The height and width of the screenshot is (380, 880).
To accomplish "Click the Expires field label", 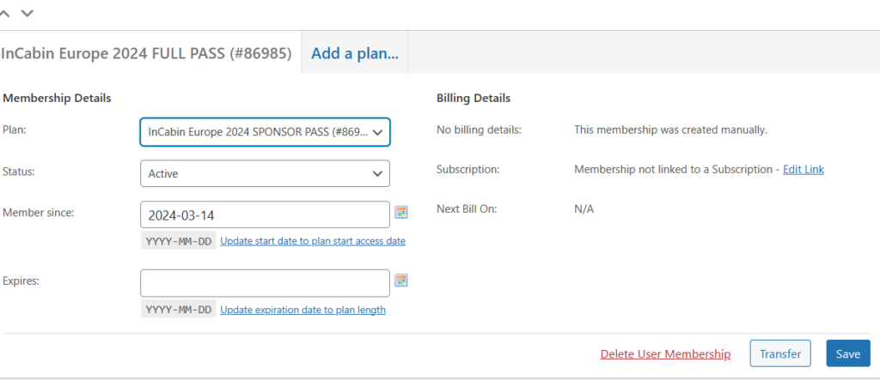I will [x=21, y=280].
